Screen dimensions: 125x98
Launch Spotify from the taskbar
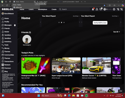coord(86,95)
